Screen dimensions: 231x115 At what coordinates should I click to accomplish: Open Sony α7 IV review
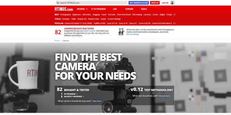coord(123,23)
